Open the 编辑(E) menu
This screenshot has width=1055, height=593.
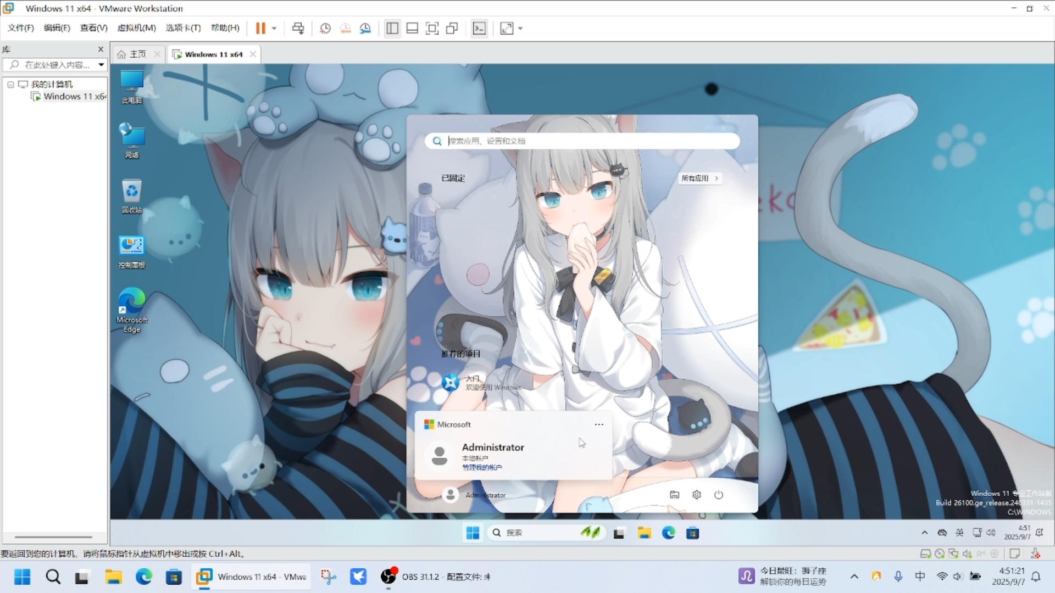pos(57,28)
